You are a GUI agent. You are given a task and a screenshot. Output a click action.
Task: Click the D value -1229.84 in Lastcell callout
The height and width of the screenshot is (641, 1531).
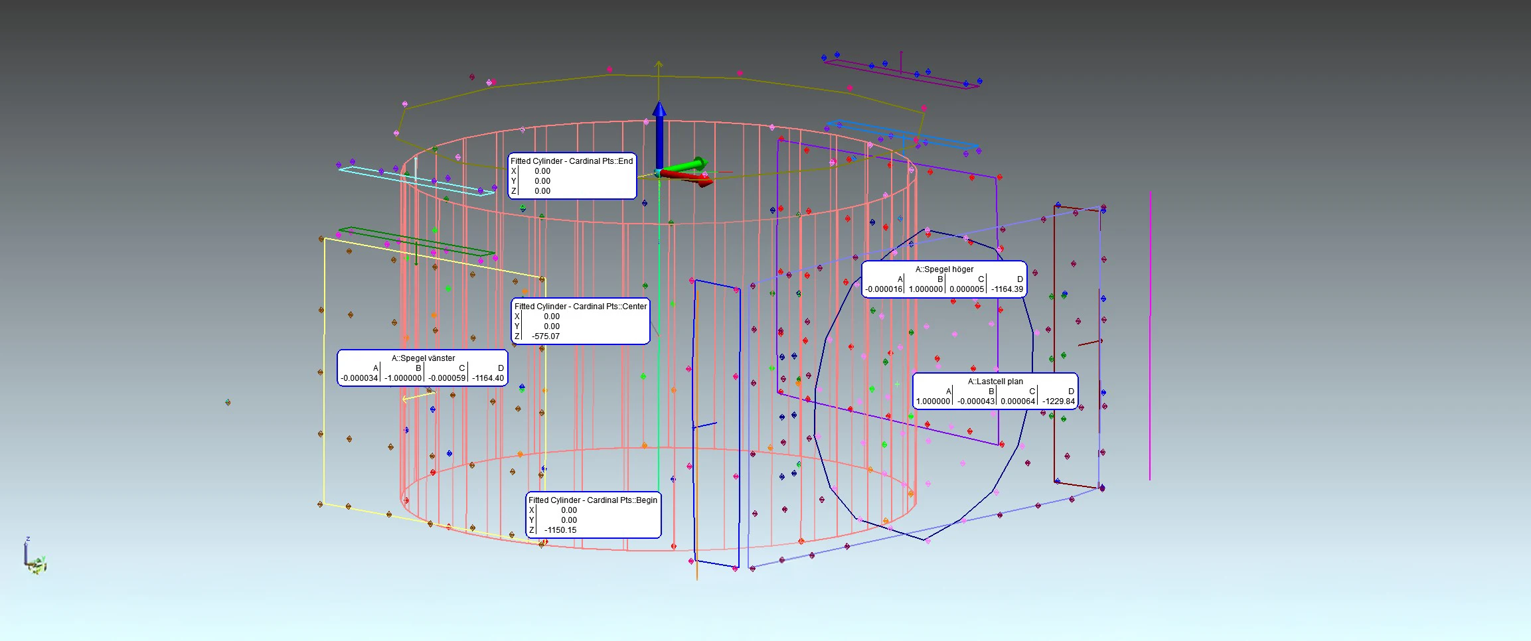1058,401
